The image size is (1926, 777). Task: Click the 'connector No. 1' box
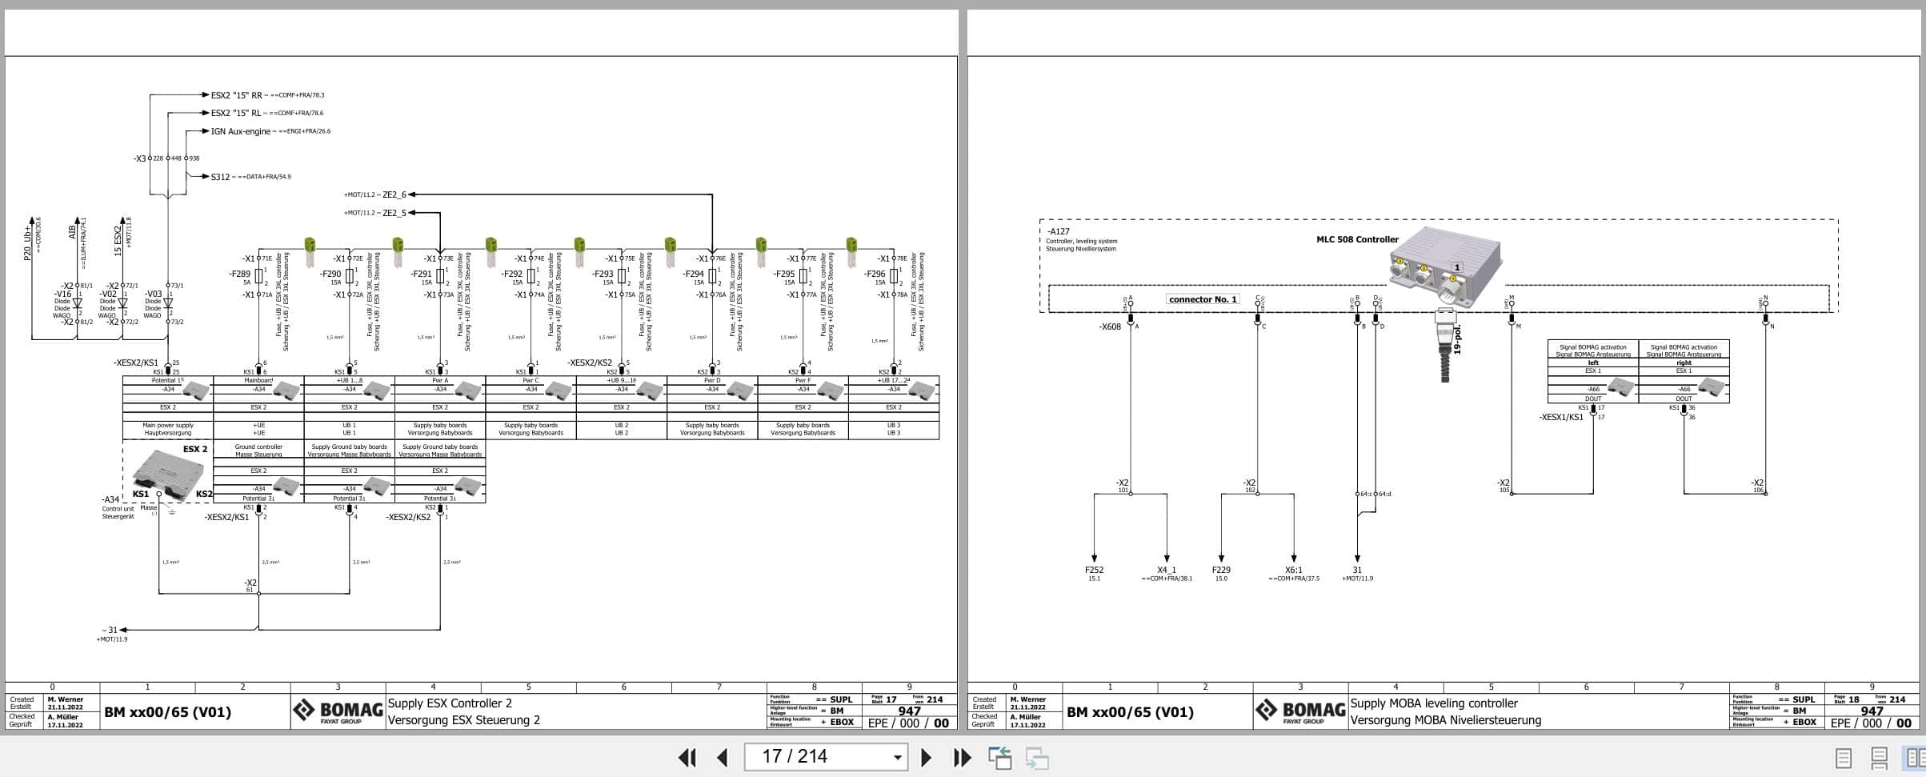[1203, 299]
